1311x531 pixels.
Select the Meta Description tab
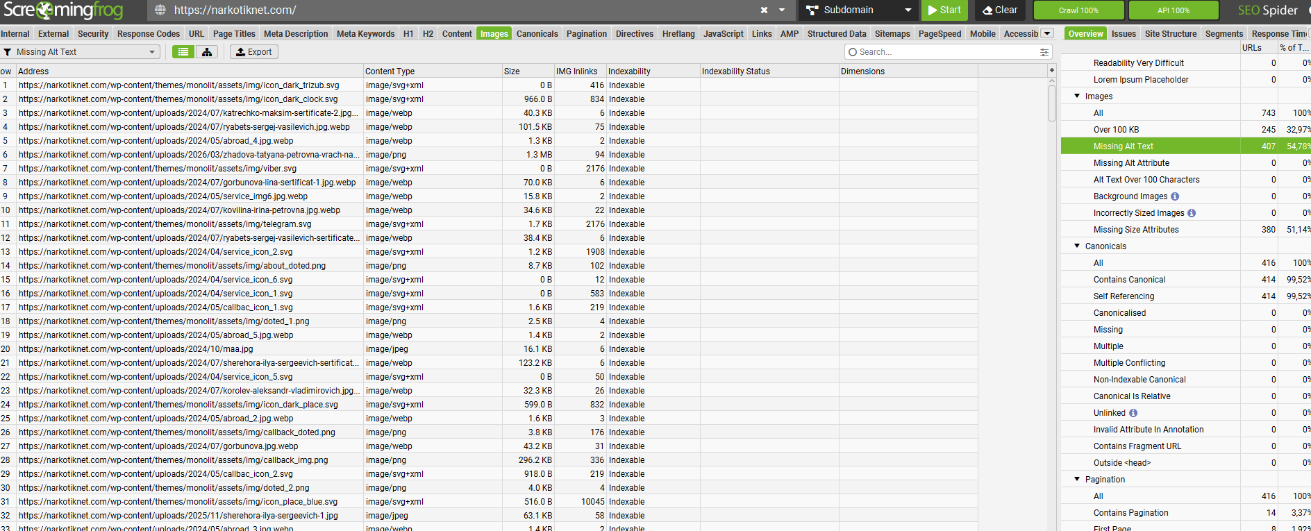296,34
